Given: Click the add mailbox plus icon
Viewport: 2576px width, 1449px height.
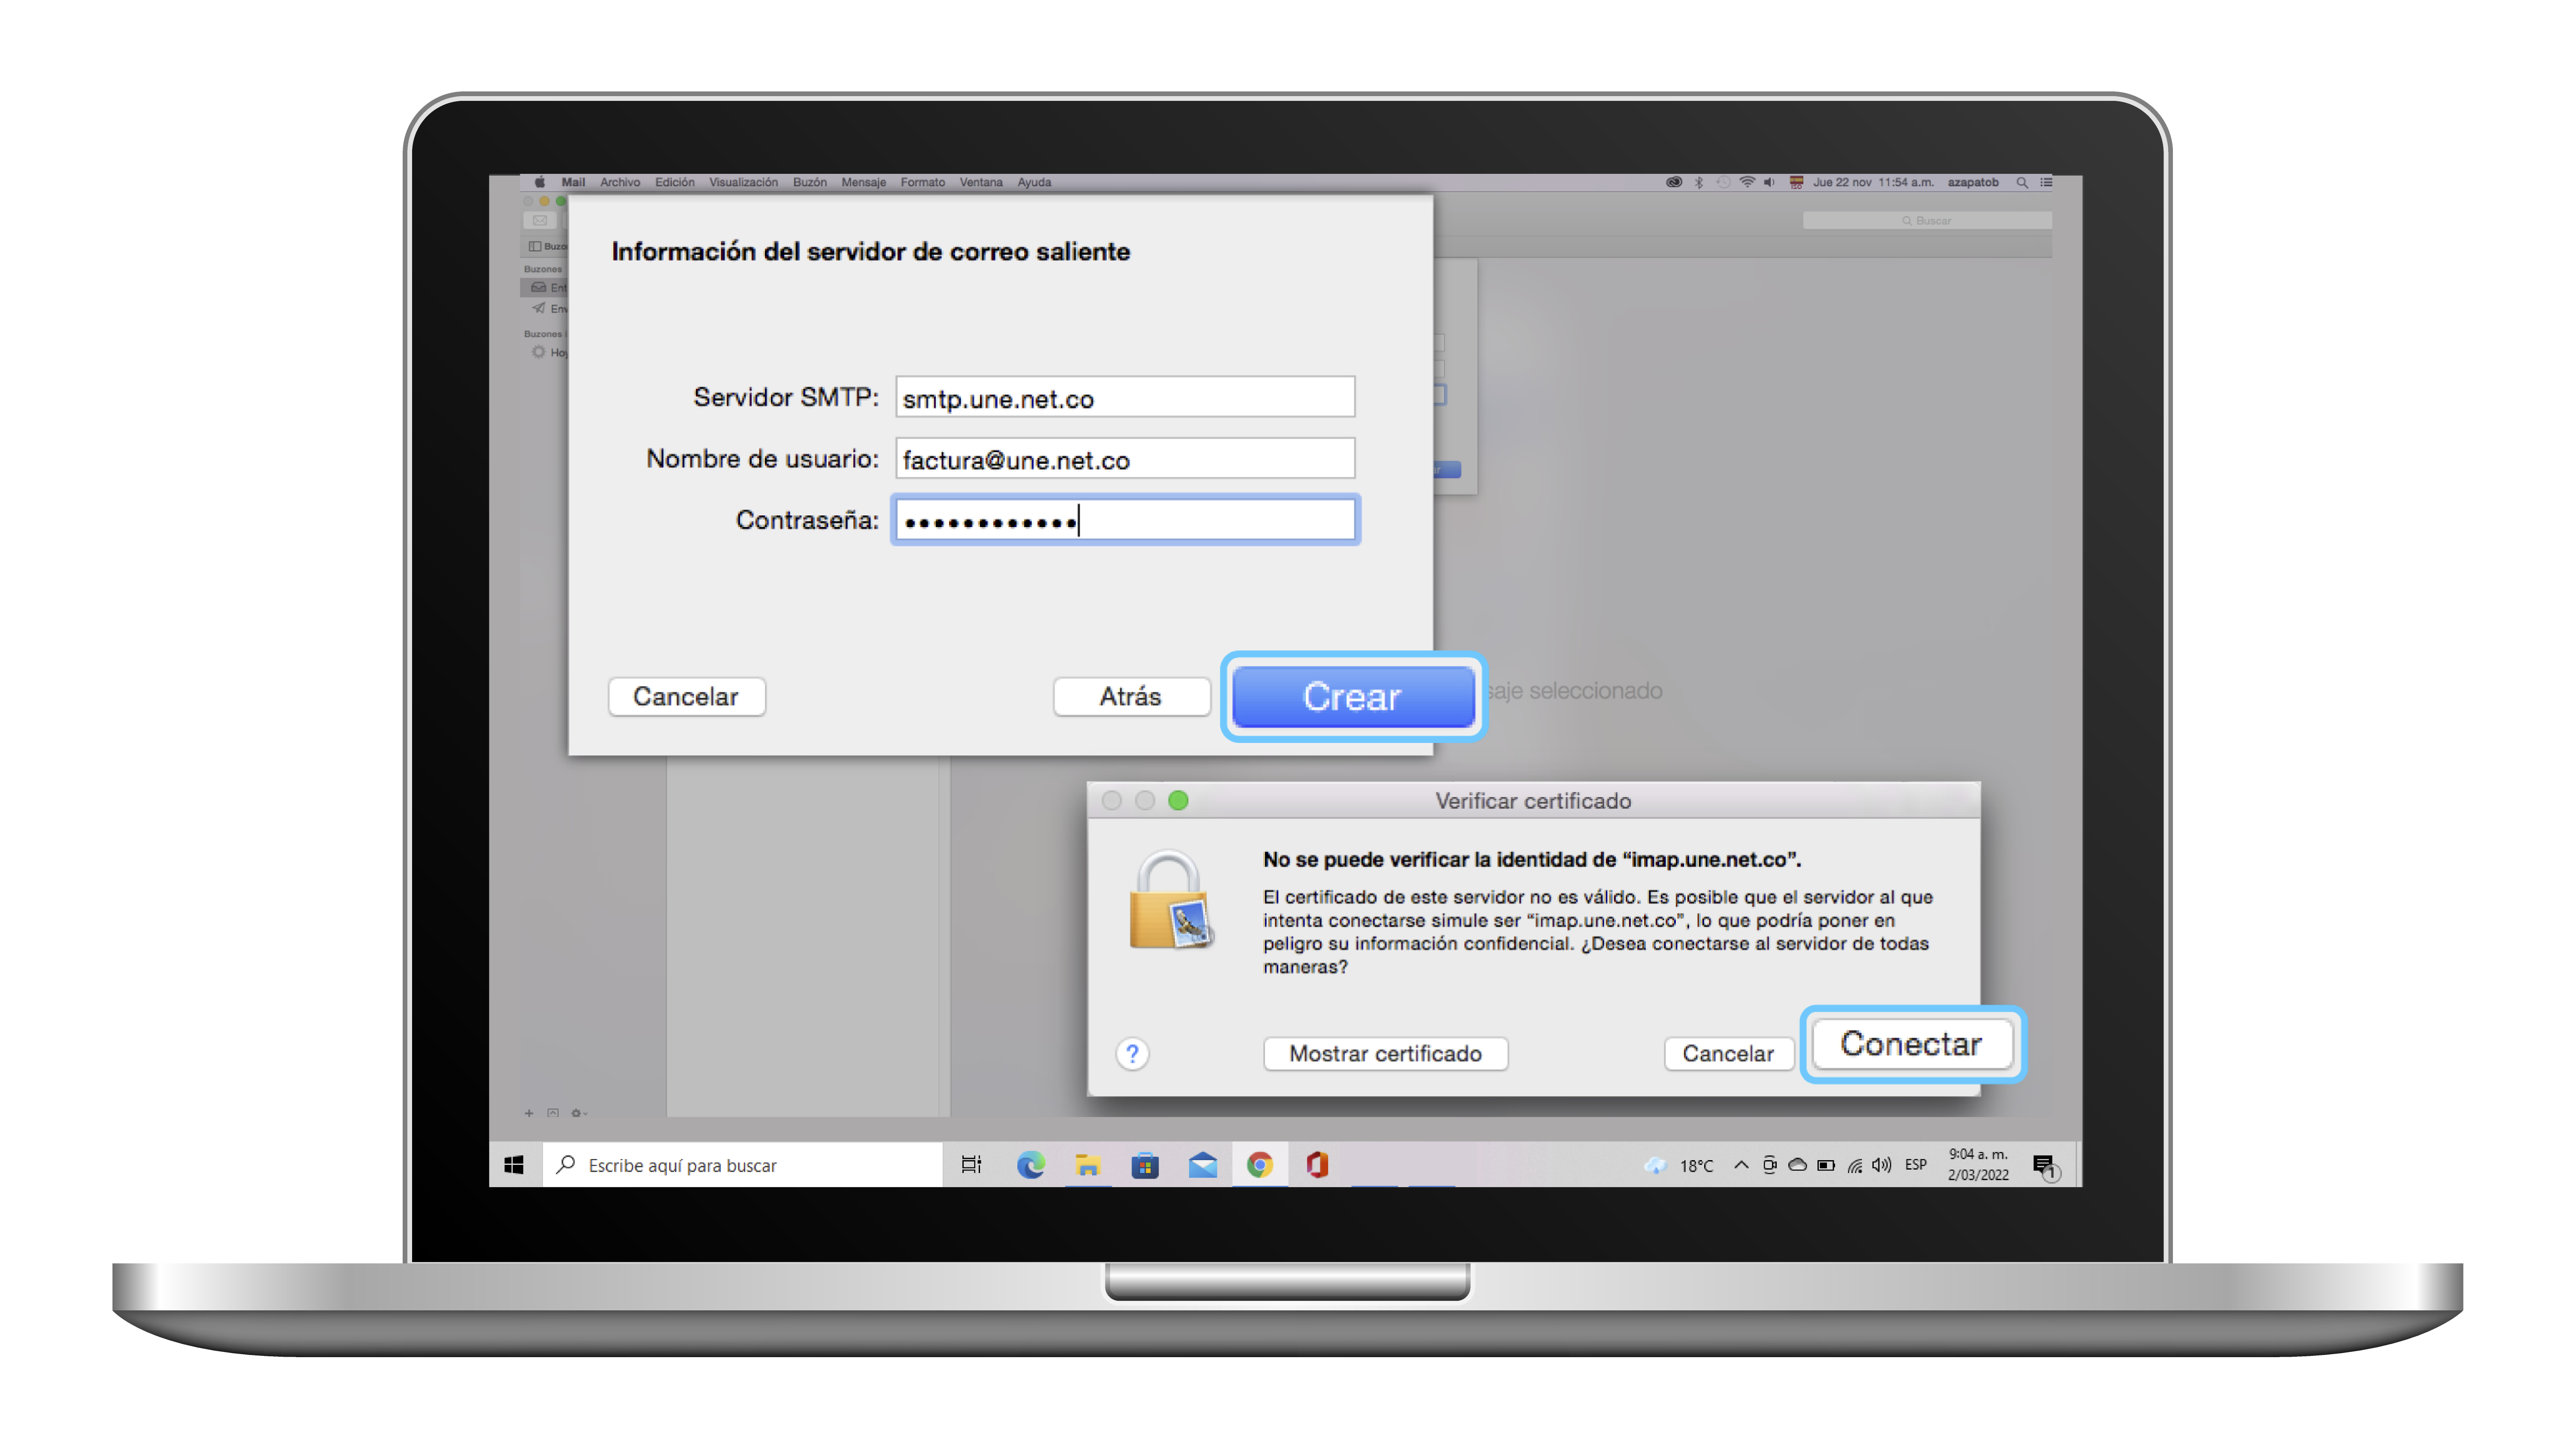Looking at the screenshot, I should click(x=529, y=1113).
